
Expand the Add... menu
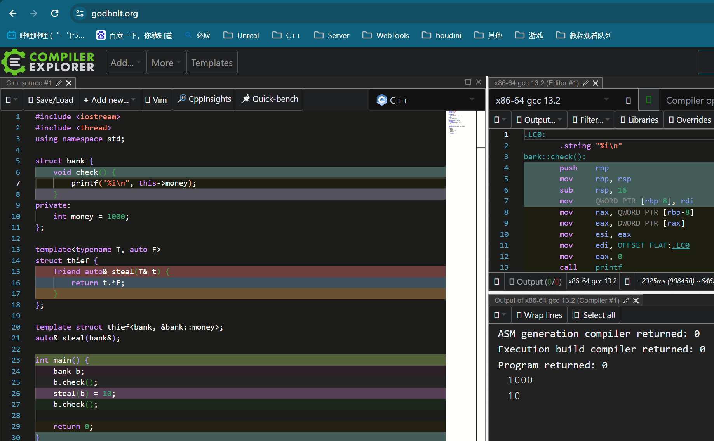125,63
